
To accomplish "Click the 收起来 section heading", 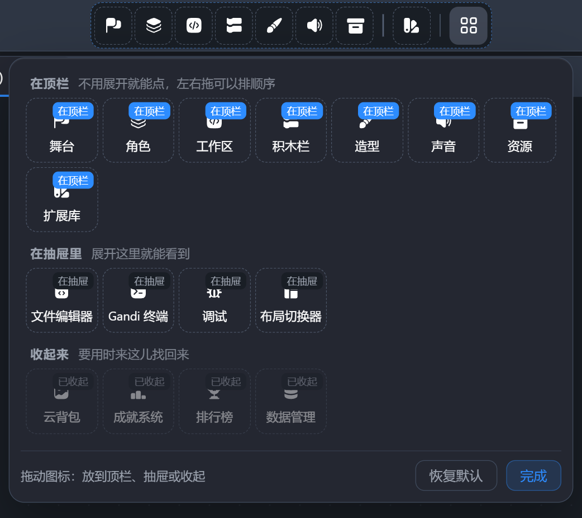I will pyautogui.click(x=49, y=355).
